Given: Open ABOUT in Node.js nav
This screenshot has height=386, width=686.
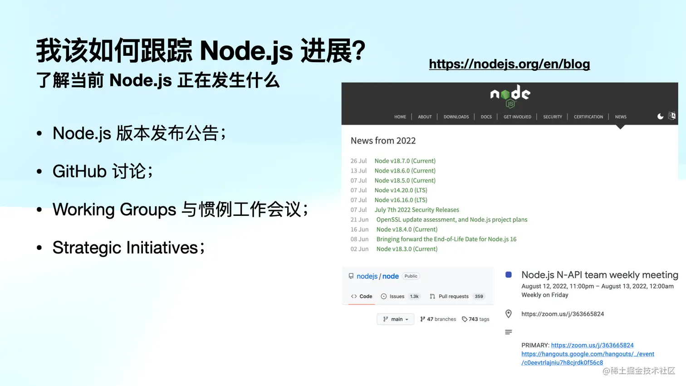Looking at the screenshot, I should click(x=425, y=117).
